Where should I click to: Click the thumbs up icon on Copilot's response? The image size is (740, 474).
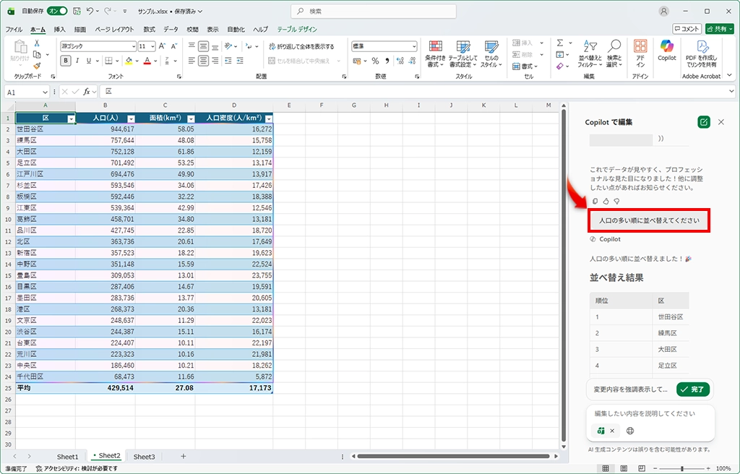(x=604, y=201)
